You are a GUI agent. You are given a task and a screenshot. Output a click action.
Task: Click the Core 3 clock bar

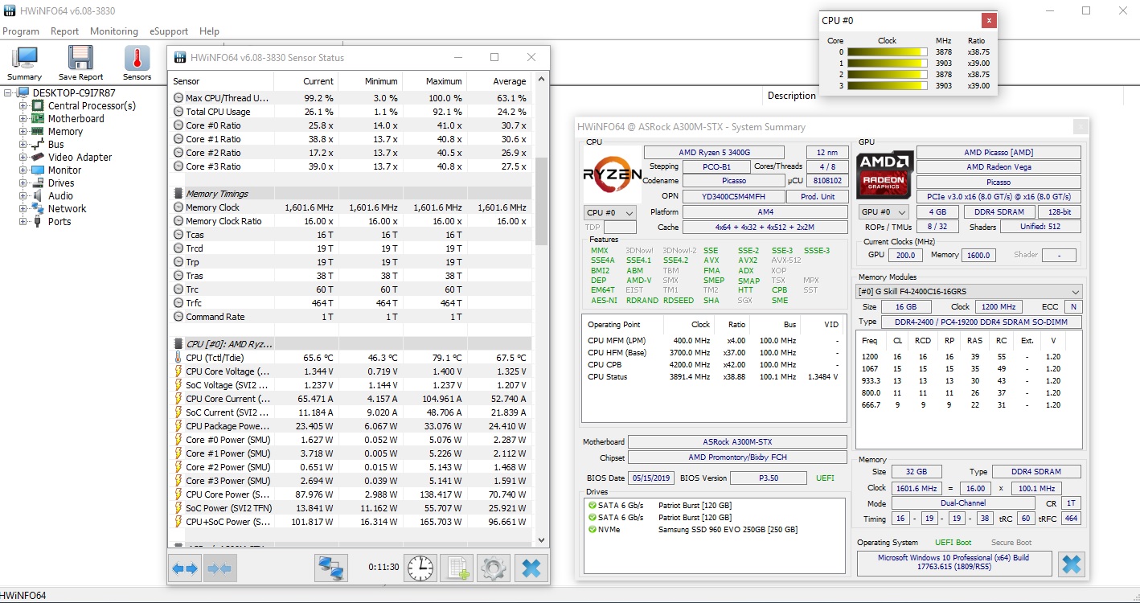pyautogui.click(x=887, y=85)
